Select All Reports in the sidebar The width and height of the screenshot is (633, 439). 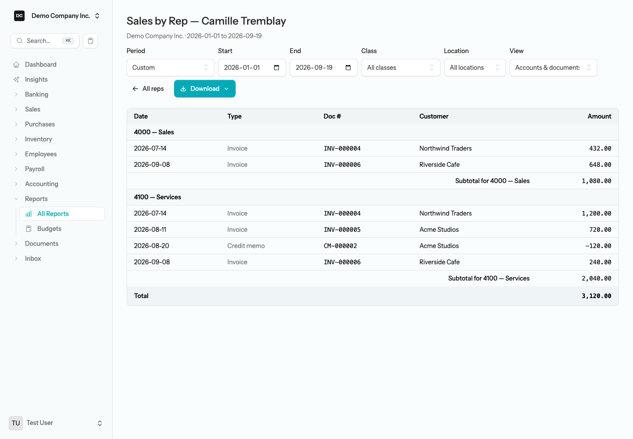[x=62, y=214]
